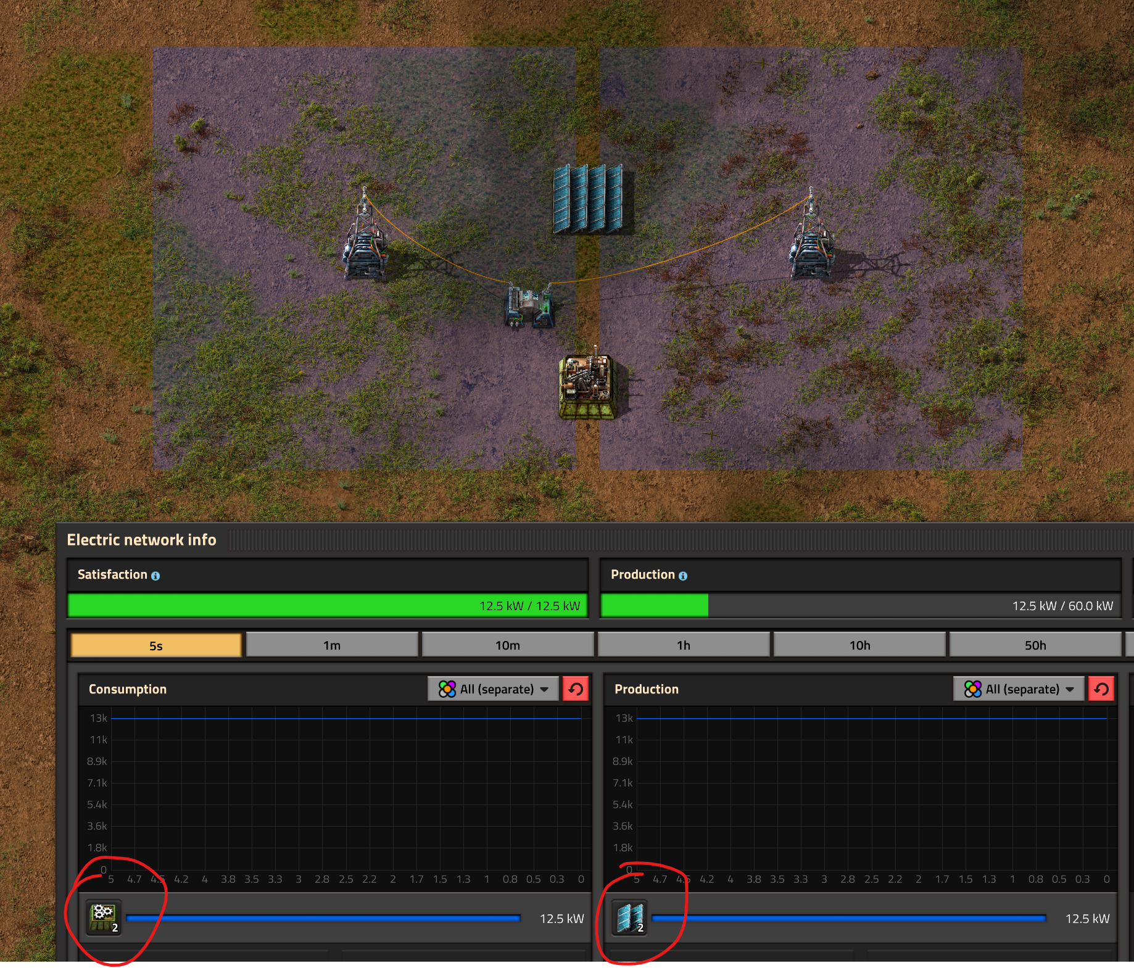Viewport: 1134px width, 968px height.
Task: Click the Consumption panel heading
Action: (x=128, y=689)
